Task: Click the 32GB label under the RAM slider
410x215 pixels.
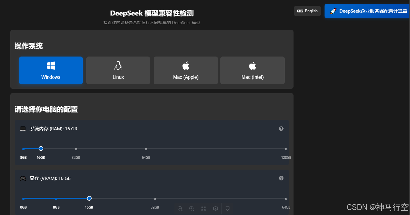Action: pos(76,158)
